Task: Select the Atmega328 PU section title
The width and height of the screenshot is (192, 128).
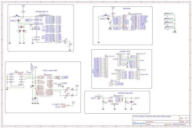Action: point(42,12)
